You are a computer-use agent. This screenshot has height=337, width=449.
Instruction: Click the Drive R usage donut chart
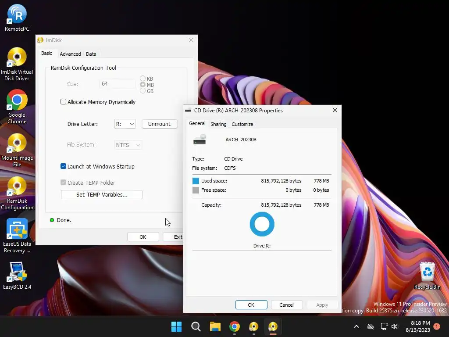point(262,224)
